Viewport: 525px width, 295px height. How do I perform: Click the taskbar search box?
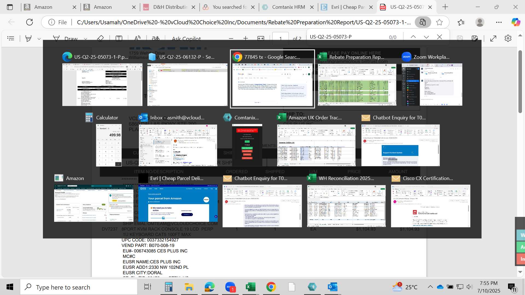pyautogui.click(x=79, y=287)
